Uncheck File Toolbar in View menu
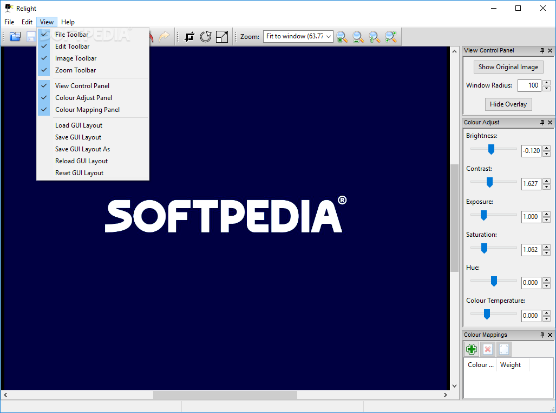Screen dimensions: 556x413 (93, 35)
